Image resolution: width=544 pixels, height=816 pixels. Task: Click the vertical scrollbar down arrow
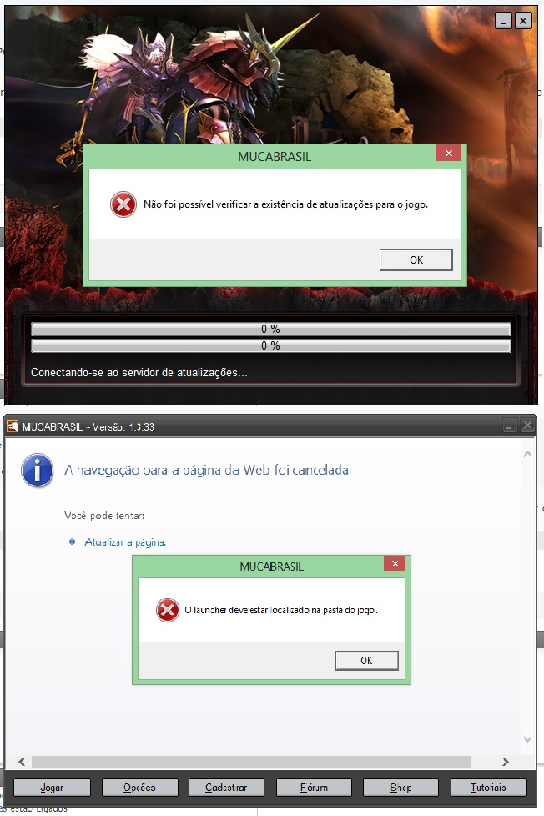click(527, 739)
